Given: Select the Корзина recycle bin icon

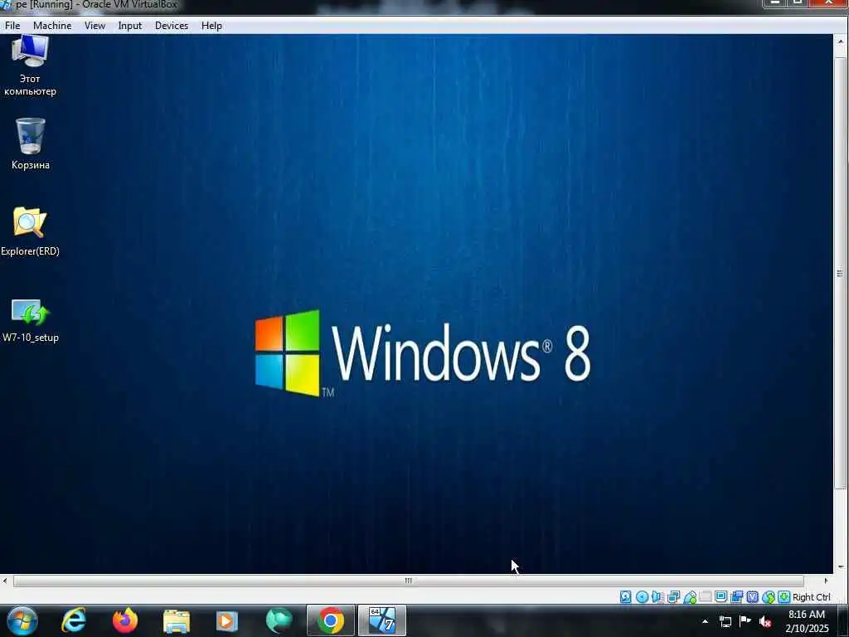Looking at the screenshot, I should coord(31,144).
